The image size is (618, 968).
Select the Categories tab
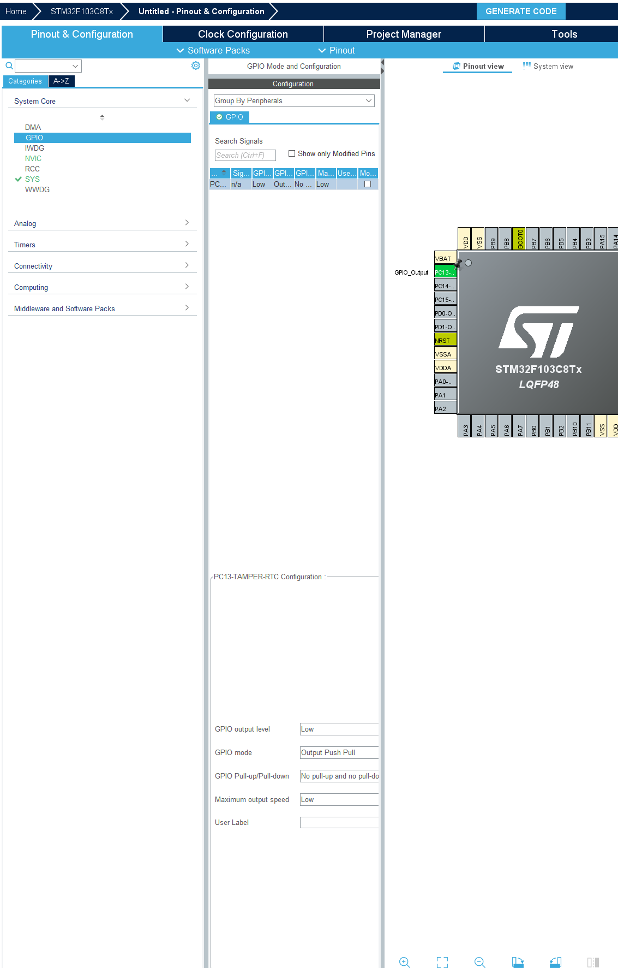click(x=25, y=81)
